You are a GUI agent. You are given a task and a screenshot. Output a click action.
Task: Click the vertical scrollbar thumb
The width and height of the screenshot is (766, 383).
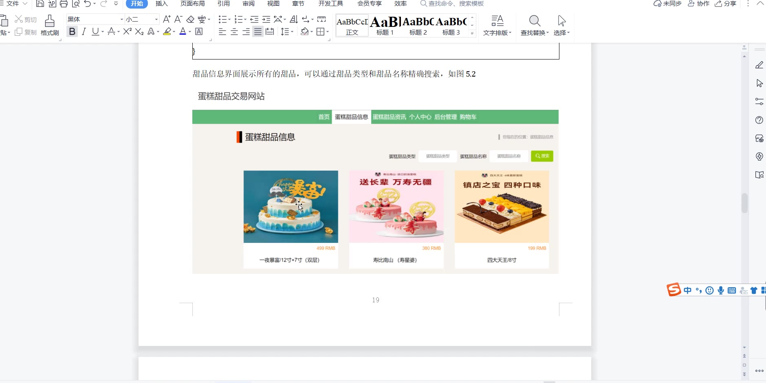744,203
